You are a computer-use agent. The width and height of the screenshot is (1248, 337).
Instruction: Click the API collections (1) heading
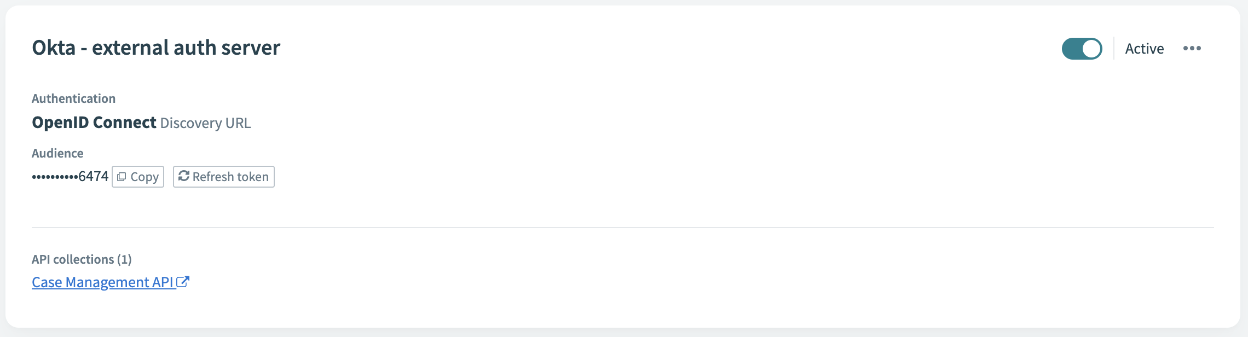[x=82, y=259]
